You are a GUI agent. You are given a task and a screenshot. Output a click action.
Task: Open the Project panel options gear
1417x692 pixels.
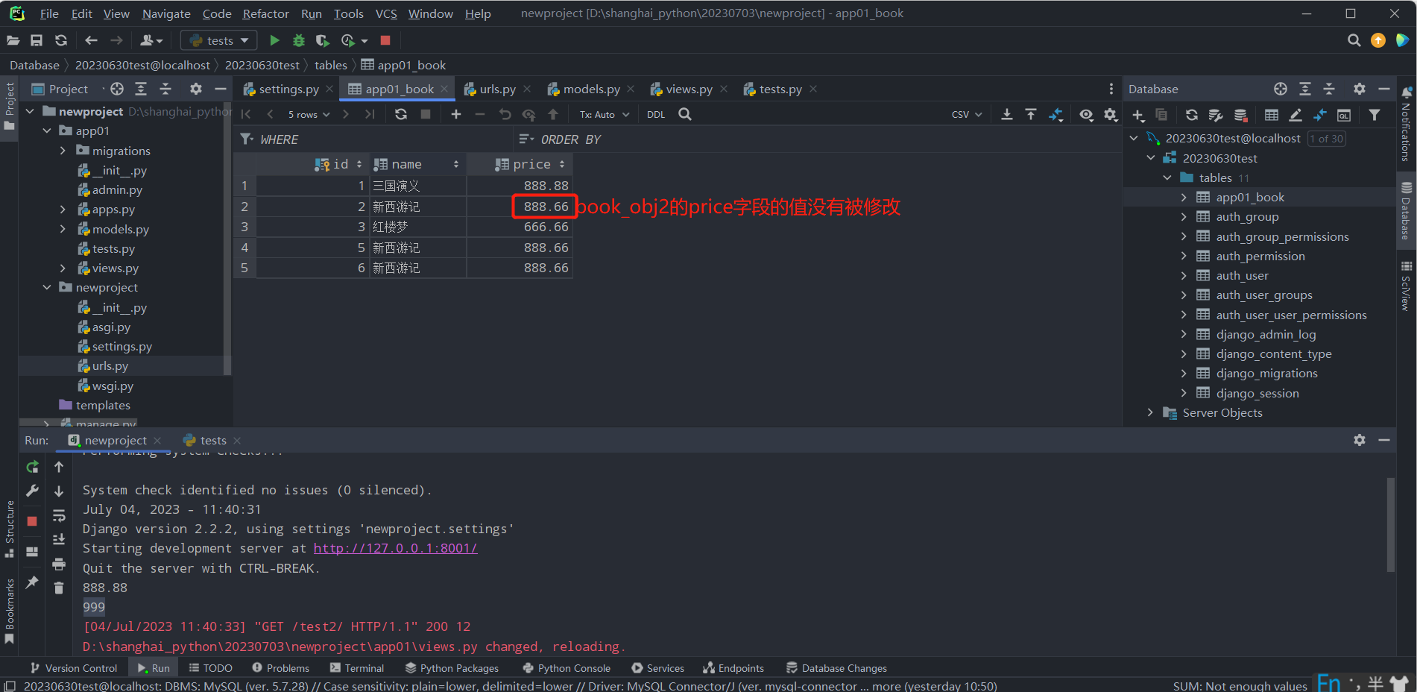tap(196, 89)
